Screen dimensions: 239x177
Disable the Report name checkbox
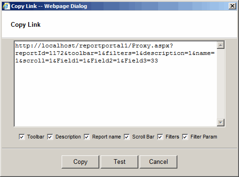click(x=87, y=137)
